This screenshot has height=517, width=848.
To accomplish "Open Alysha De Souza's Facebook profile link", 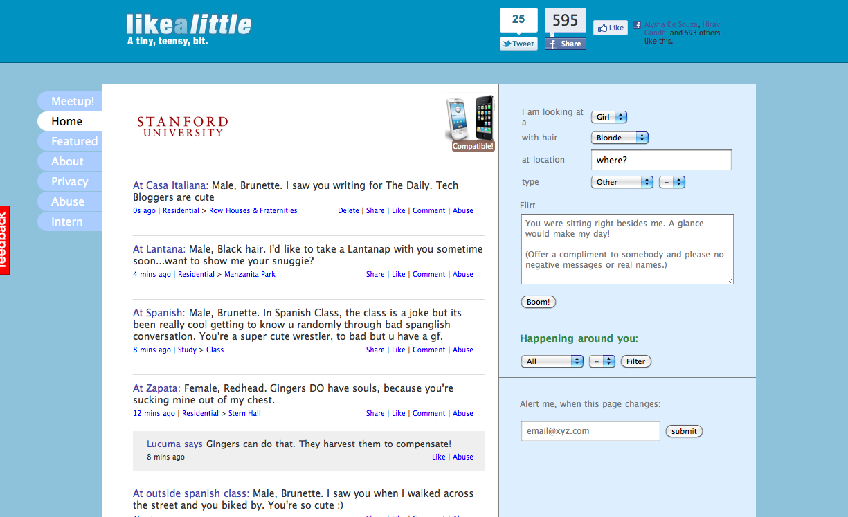I will (x=671, y=24).
